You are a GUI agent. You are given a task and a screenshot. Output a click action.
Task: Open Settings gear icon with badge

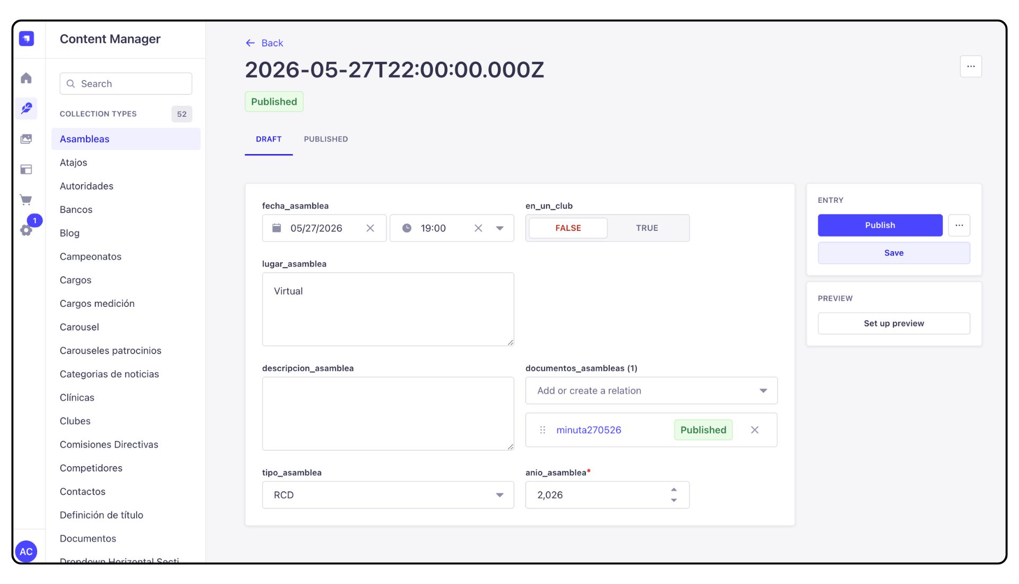coord(27,230)
